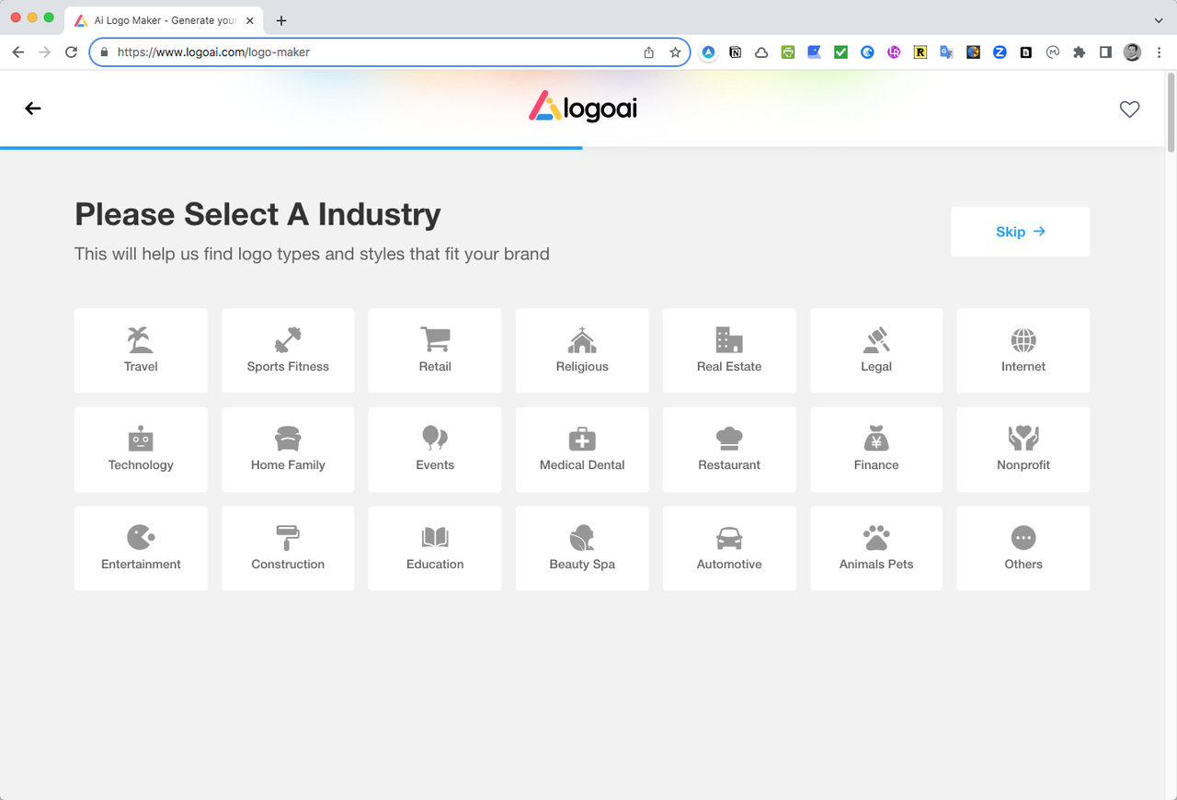Choose the Sports Fitness dumbbell icon

coord(288,340)
